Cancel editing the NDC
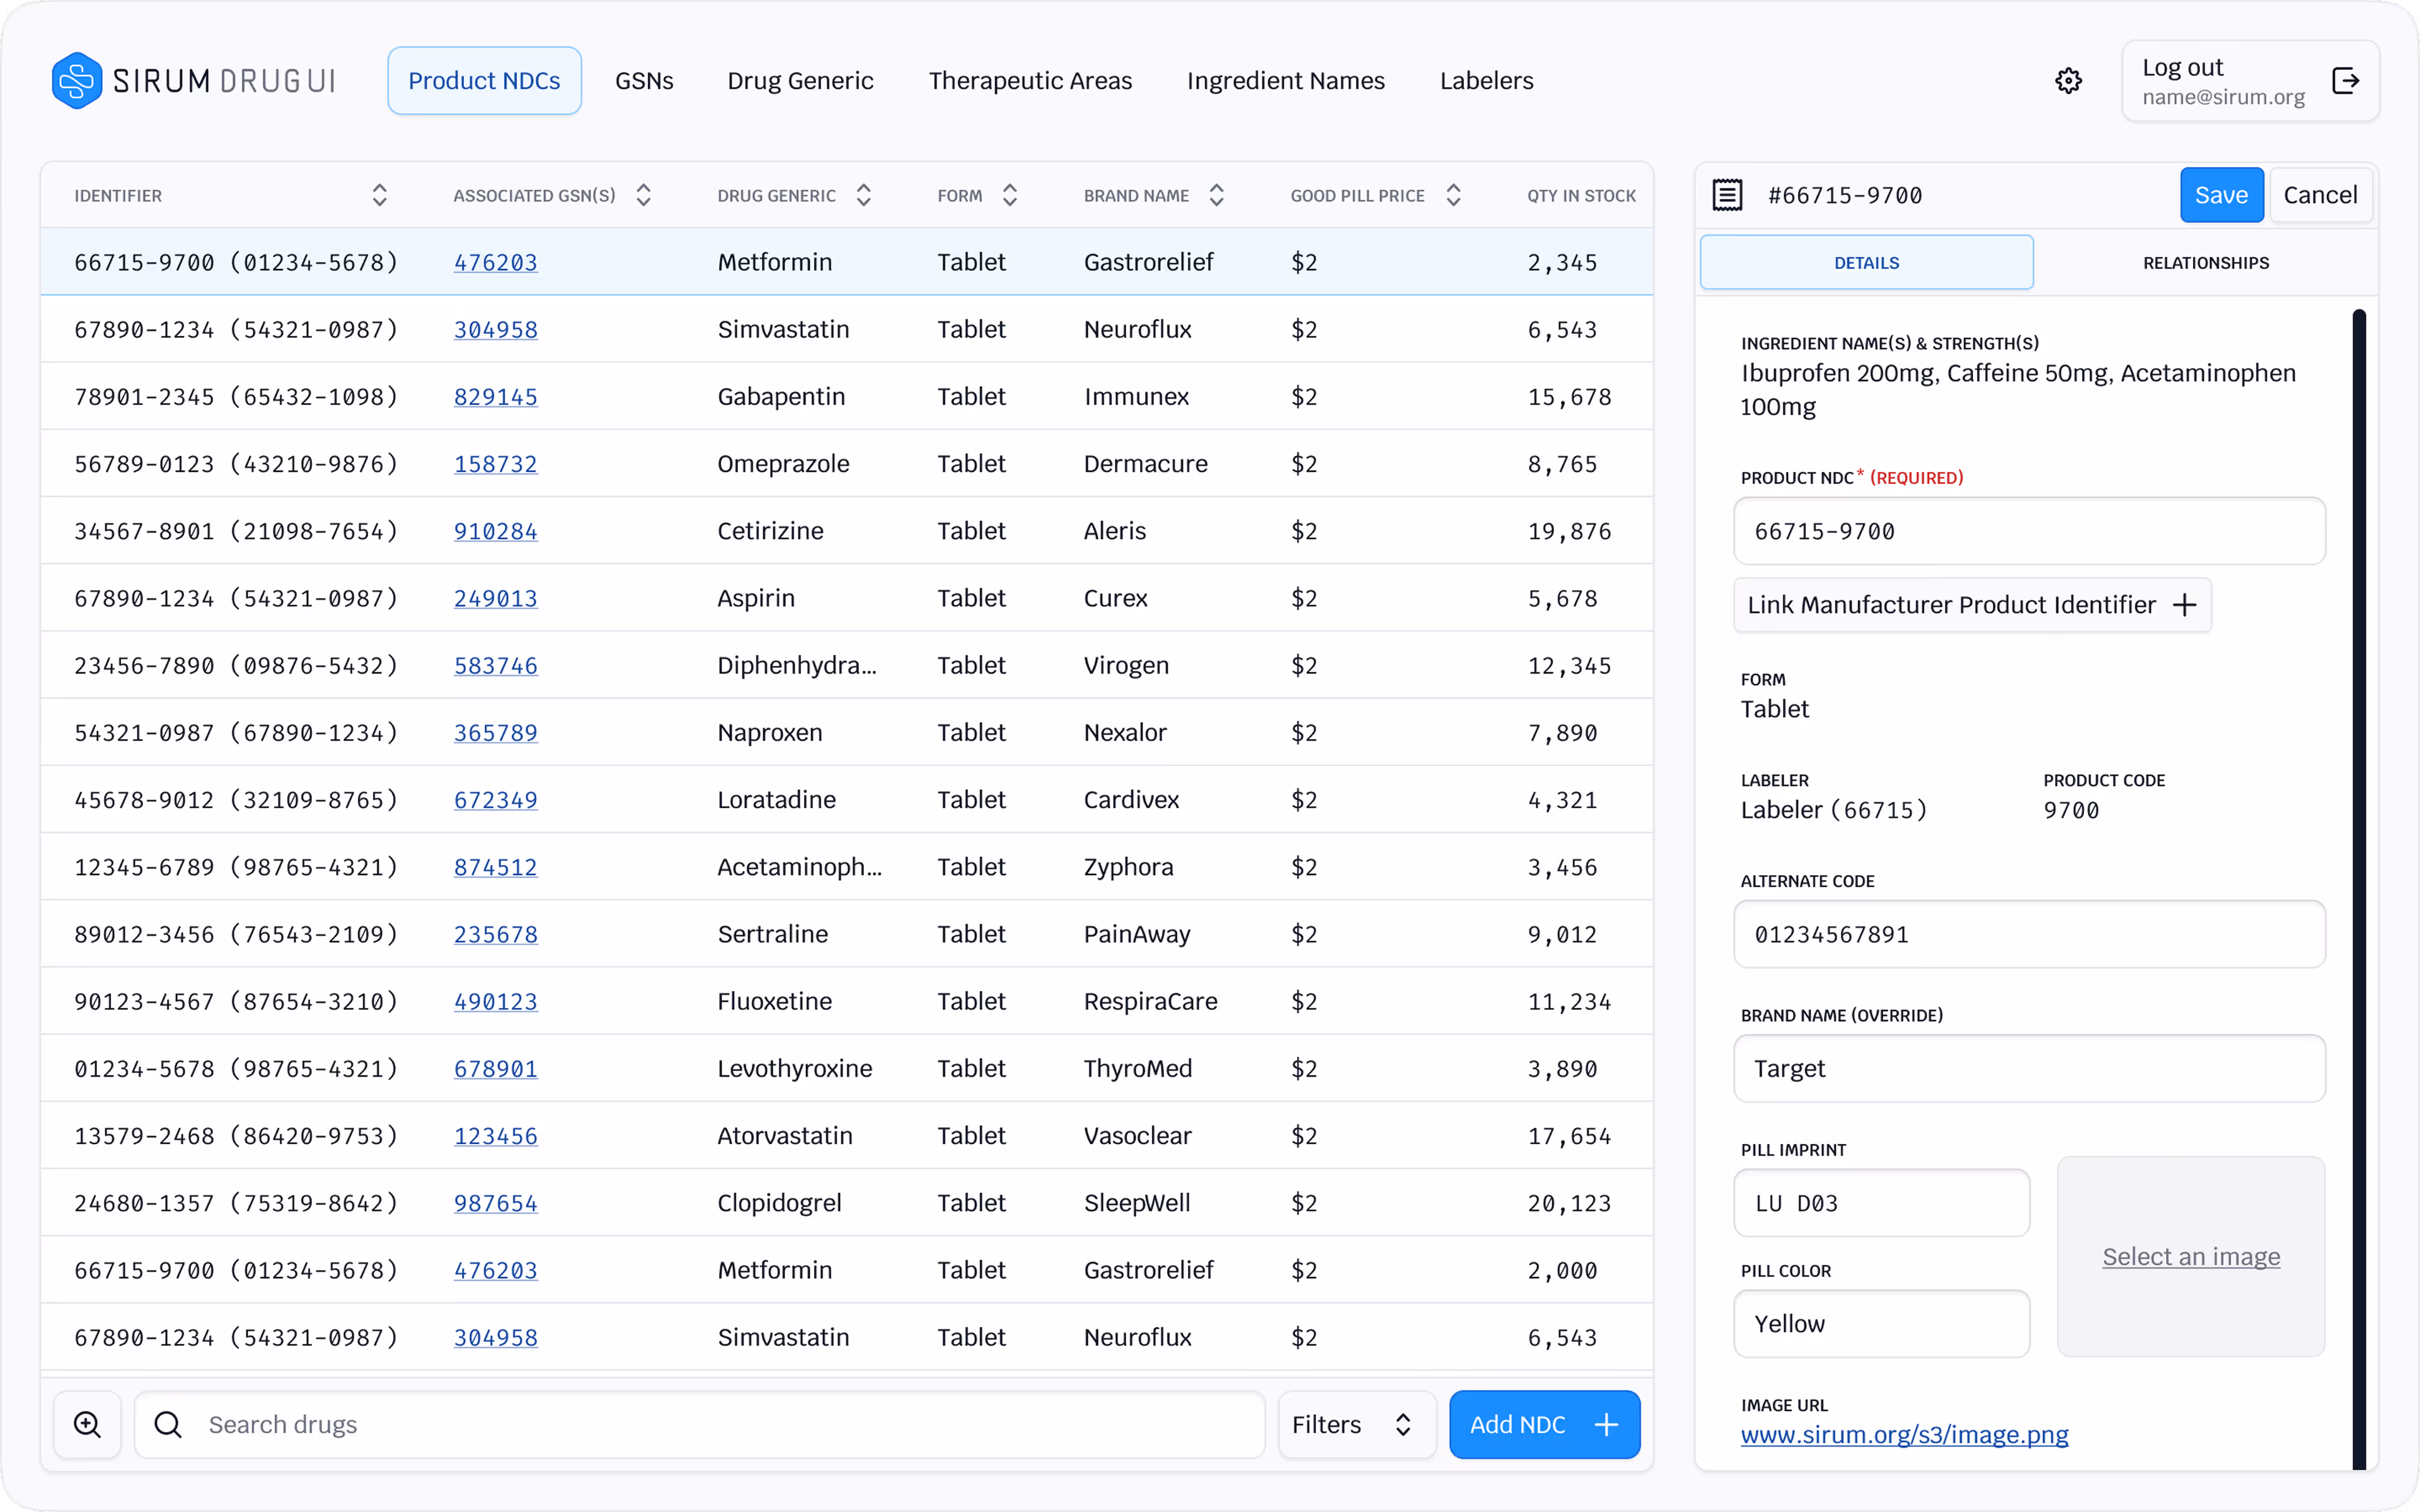The image size is (2420, 1512). coord(2320,195)
